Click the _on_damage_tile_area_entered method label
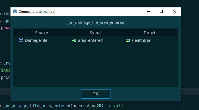The height and width of the screenshot is (110, 199). click(x=95, y=22)
